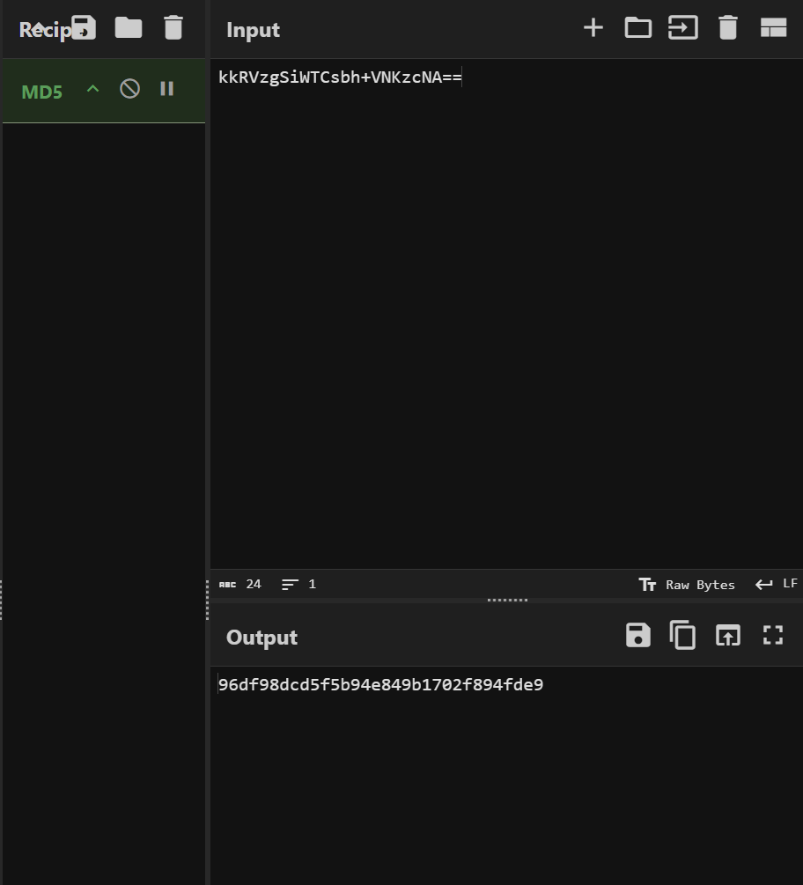Image resolution: width=803 pixels, height=885 pixels.
Task: Click in the Input text area
Action: point(506,308)
